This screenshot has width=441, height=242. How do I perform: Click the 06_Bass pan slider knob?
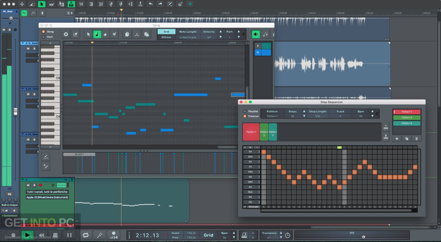coord(11,18)
